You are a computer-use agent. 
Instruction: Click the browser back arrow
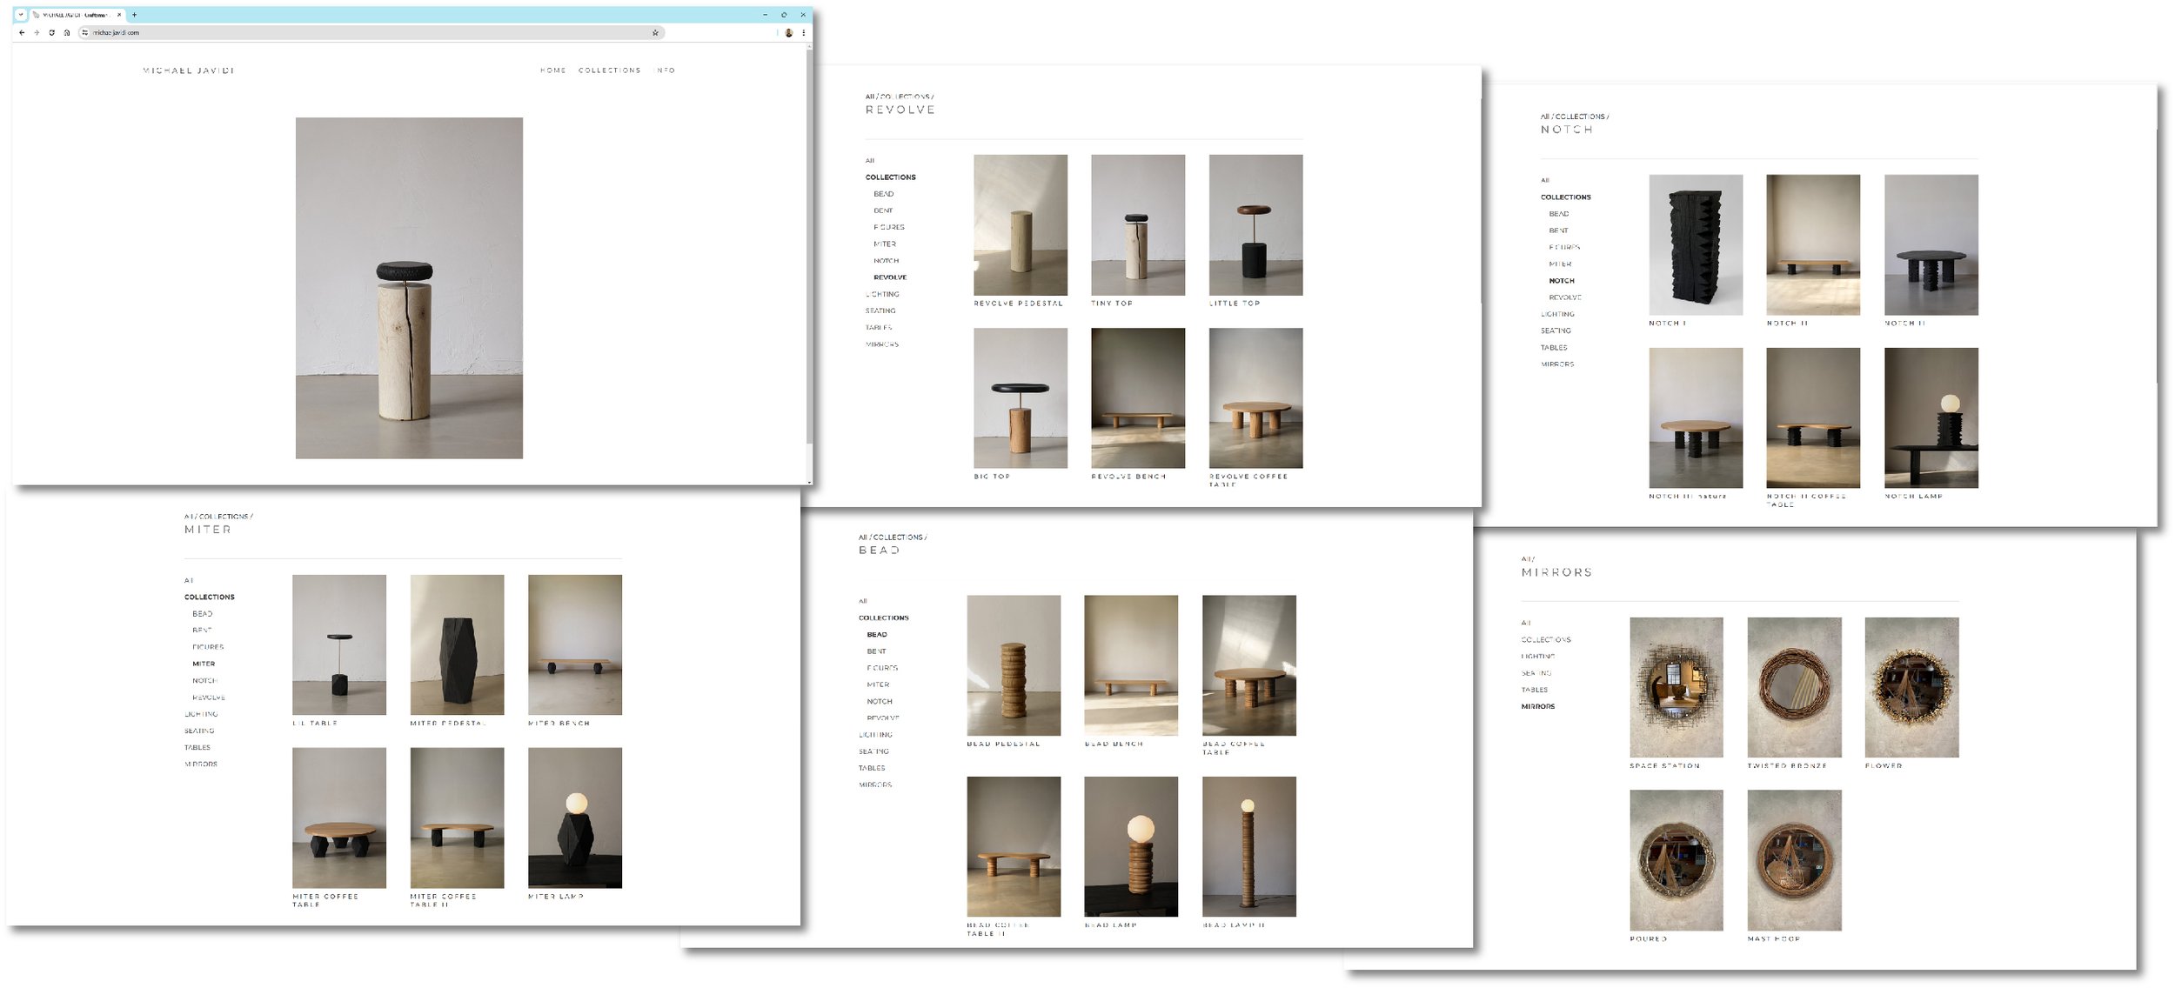pyautogui.click(x=22, y=33)
